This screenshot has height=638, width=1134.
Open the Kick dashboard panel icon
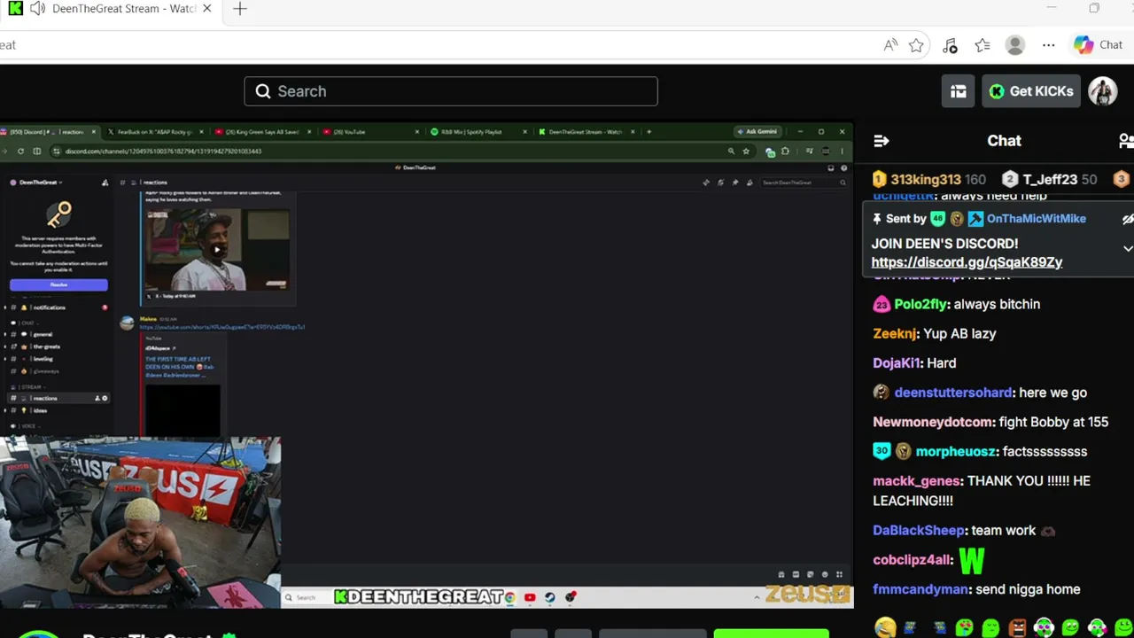pyautogui.click(x=958, y=91)
